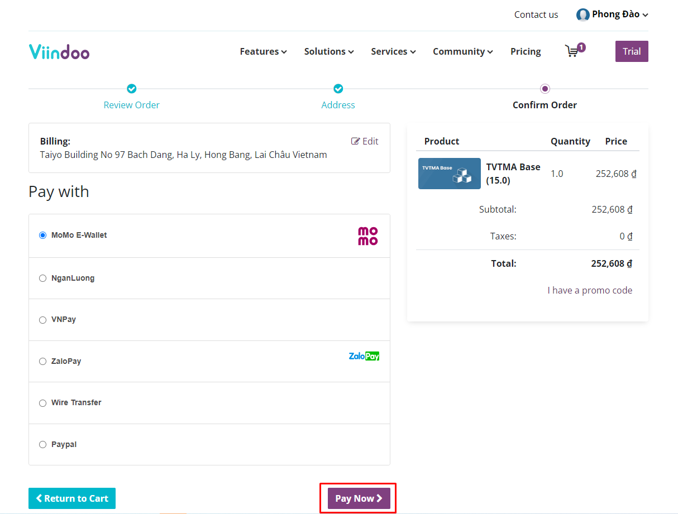Open the shopping cart icon

pyautogui.click(x=572, y=51)
